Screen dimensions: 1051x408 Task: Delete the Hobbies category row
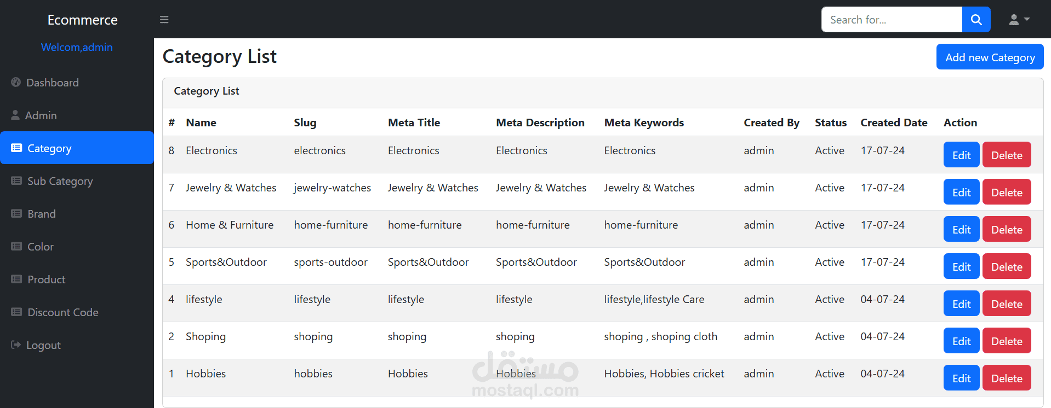pyautogui.click(x=1006, y=378)
